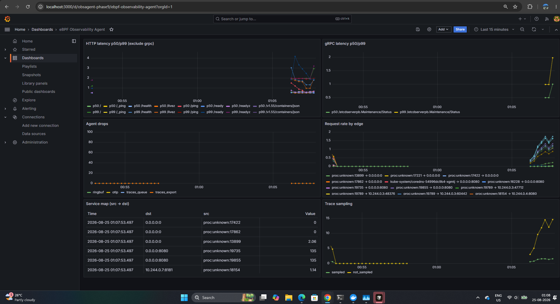Toggle p50 /v1.55/containers/json legend series

click(279, 106)
